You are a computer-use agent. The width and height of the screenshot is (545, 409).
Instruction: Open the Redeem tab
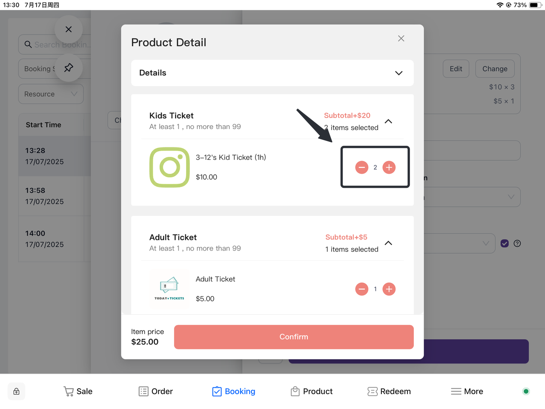tap(389, 392)
